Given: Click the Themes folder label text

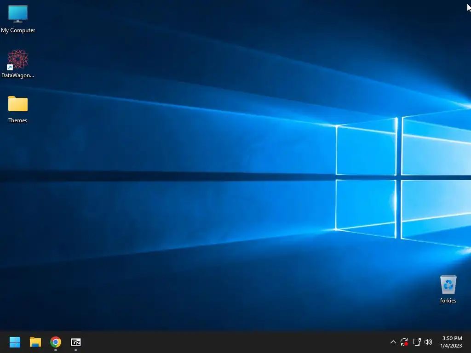Looking at the screenshot, I should point(18,120).
